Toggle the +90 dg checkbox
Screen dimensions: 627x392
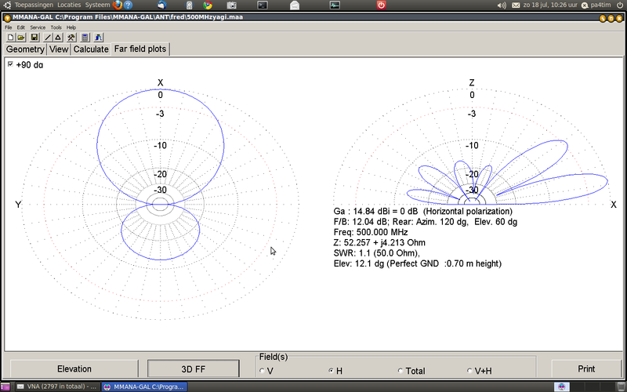coord(10,64)
